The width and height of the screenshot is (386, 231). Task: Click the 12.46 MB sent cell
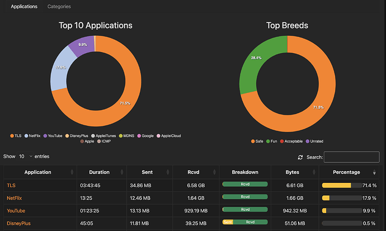click(x=140, y=198)
